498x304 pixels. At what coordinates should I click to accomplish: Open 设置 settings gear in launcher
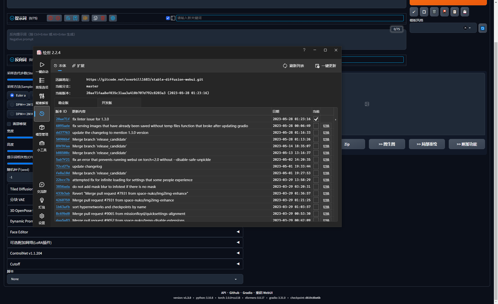[42, 219]
